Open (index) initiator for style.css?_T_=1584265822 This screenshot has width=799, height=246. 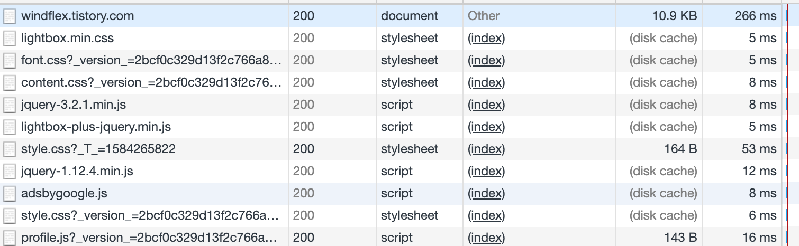click(x=486, y=149)
